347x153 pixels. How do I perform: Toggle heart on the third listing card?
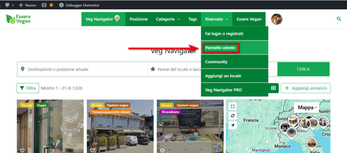coord(162,150)
